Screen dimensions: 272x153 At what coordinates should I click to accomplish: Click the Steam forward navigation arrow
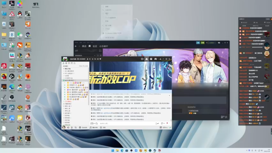79,46
